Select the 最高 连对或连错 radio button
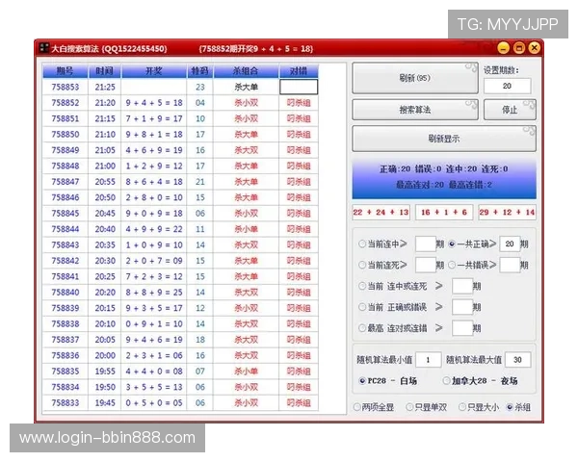Image resolution: width=578 pixels, height=462 pixels. [x=362, y=328]
